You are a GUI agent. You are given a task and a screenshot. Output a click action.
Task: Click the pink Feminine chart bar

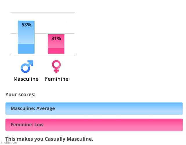coord(56,44)
